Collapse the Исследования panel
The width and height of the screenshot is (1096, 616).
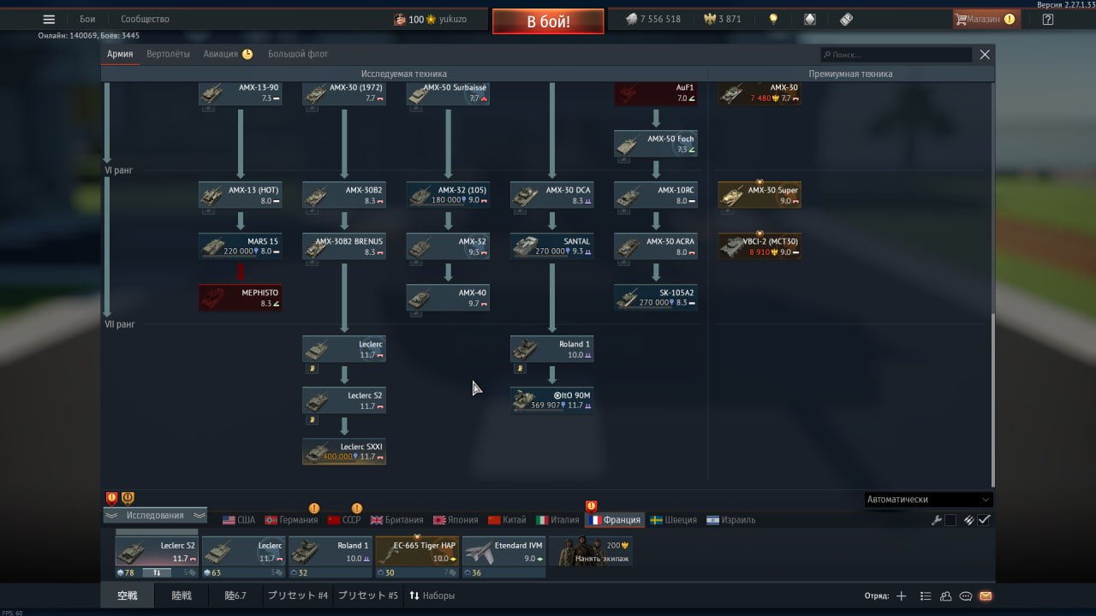point(155,515)
